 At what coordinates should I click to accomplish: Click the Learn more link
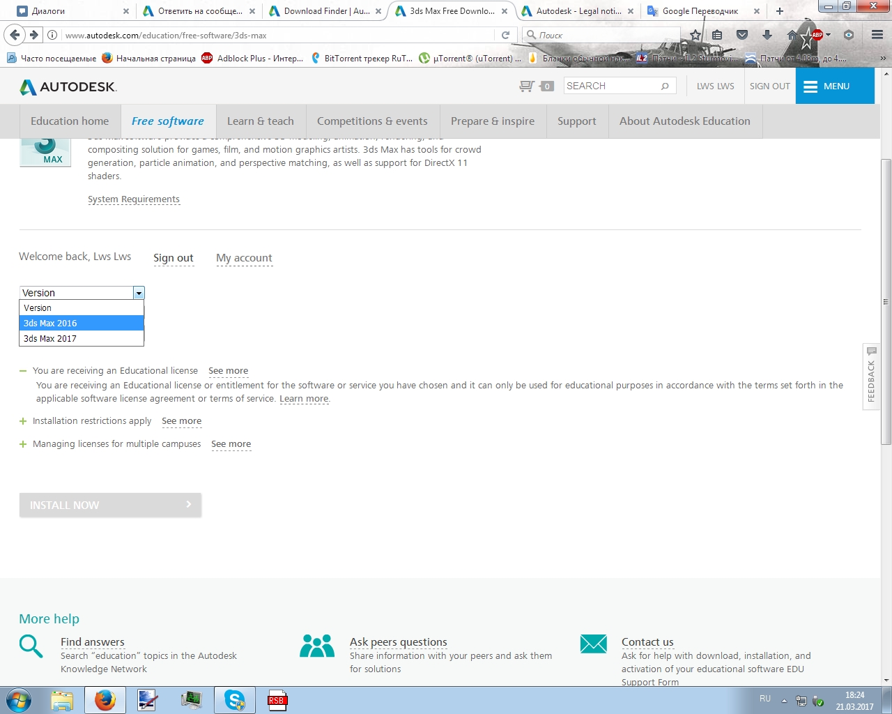tap(304, 399)
